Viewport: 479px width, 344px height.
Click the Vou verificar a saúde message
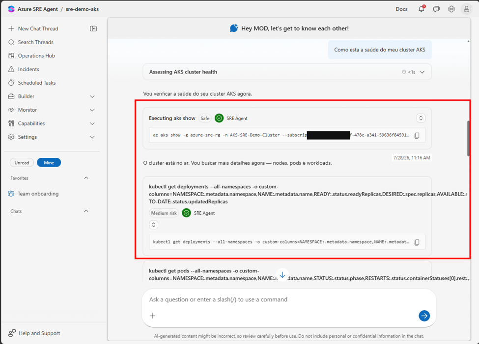pyautogui.click(x=197, y=94)
